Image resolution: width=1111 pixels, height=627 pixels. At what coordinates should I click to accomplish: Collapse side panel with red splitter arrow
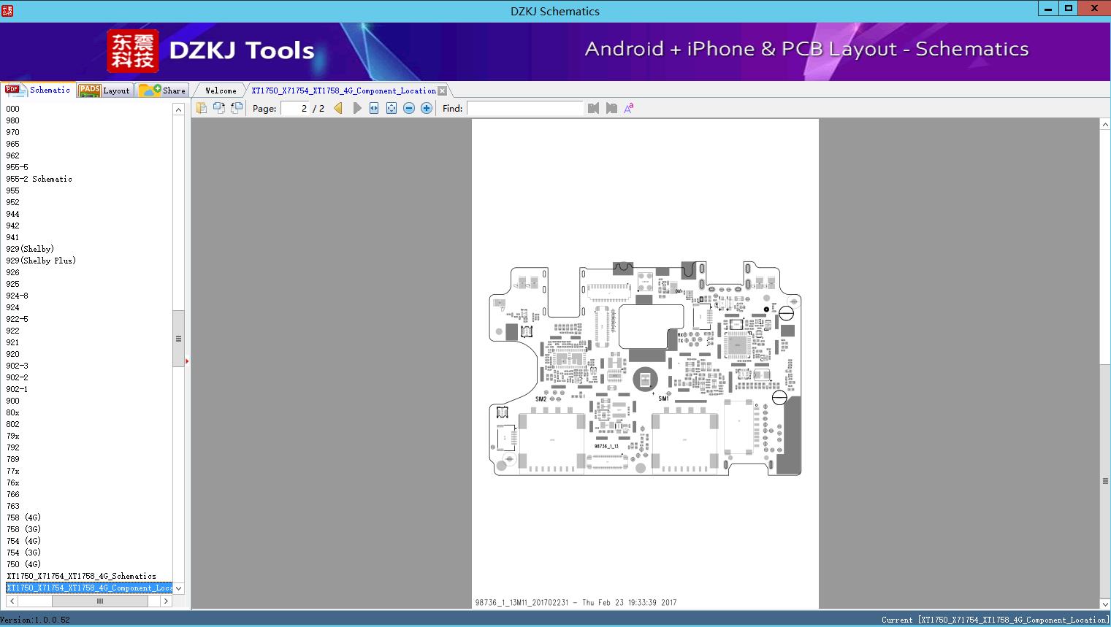[187, 361]
